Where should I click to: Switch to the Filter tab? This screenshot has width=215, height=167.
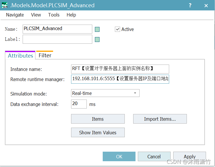(x=45, y=55)
